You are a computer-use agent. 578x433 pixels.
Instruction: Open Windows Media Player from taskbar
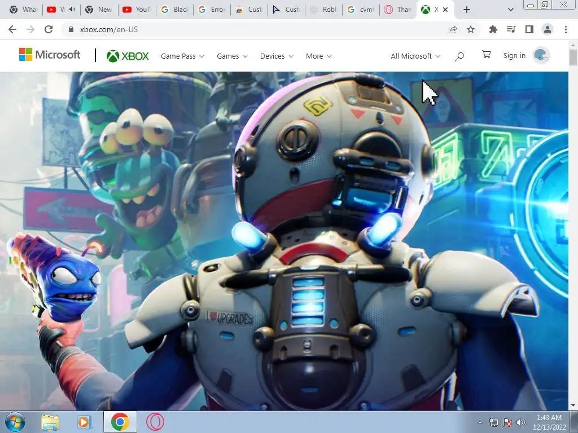pos(85,422)
